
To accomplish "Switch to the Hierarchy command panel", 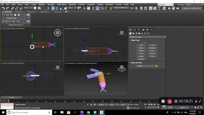I will point(139,30).
